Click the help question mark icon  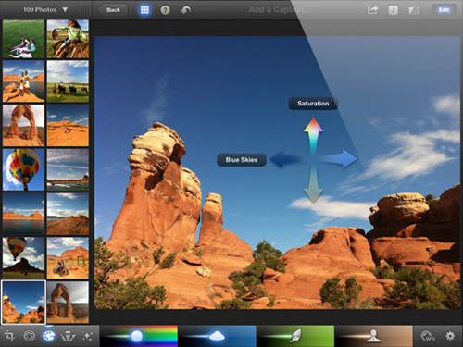(x=165, y=10)
